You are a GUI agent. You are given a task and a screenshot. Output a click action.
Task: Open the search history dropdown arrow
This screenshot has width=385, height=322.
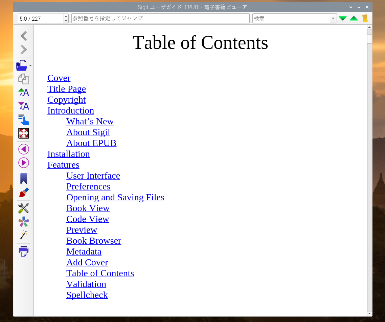pyautogui.click(x=333, y=18)
